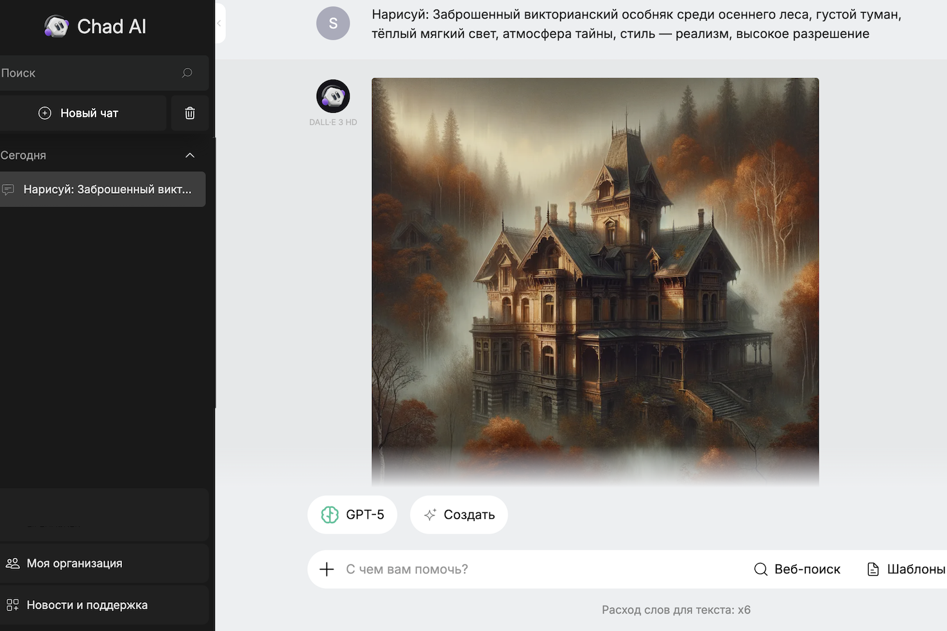The height and width of the screenshot is (631, 947).
Task: Open Моя организация in the sidebar
Action: (74, 564)
